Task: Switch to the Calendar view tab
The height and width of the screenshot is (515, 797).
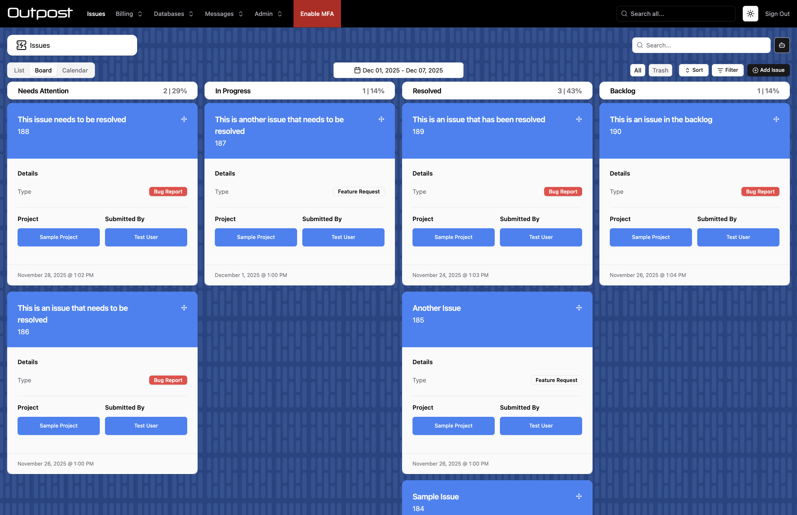Action: (x=75, y=70)
